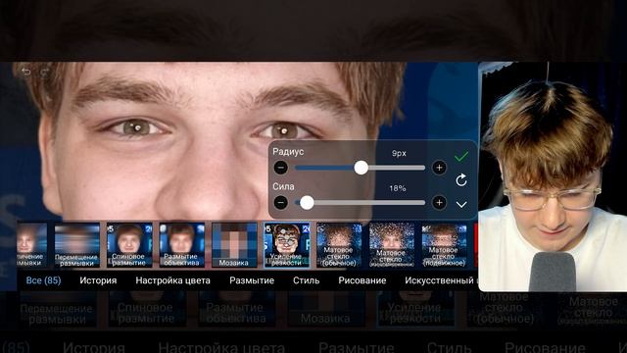The height and width of the screenshot is (353, 627).
Task: Open the Размытие tab
Action: point(252,280)
